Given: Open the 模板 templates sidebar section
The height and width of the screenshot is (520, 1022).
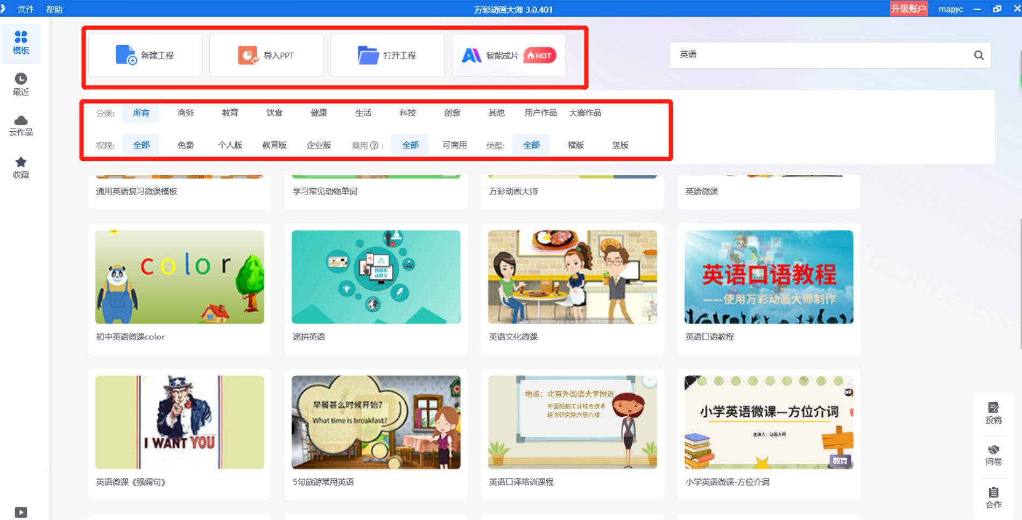Looking at the screenshot, I should pos(21,43).
